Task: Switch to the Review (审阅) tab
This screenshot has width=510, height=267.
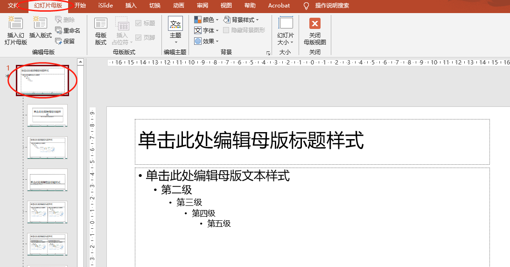Action: coord(203,6)
